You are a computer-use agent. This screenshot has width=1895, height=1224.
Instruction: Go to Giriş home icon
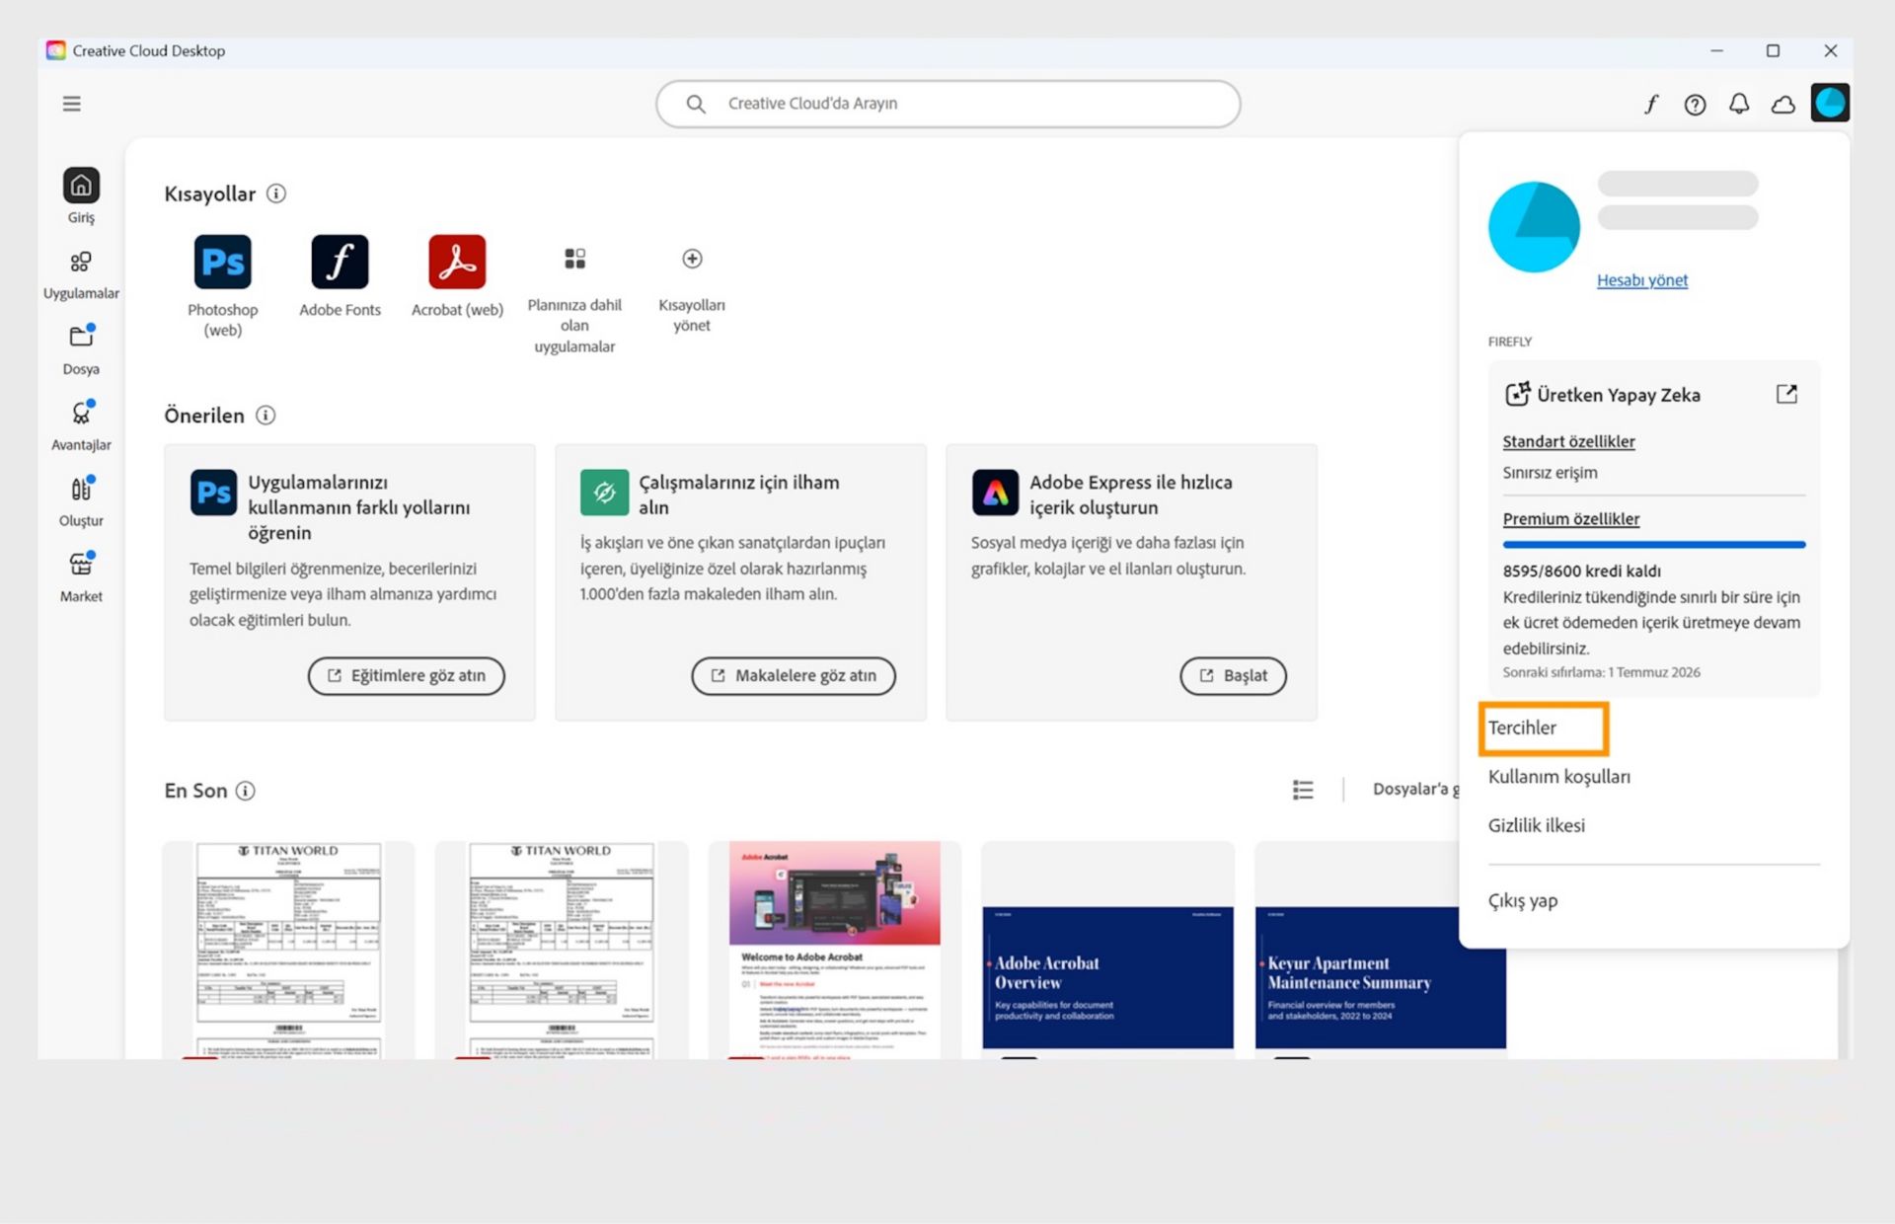[x=81, y=186]
